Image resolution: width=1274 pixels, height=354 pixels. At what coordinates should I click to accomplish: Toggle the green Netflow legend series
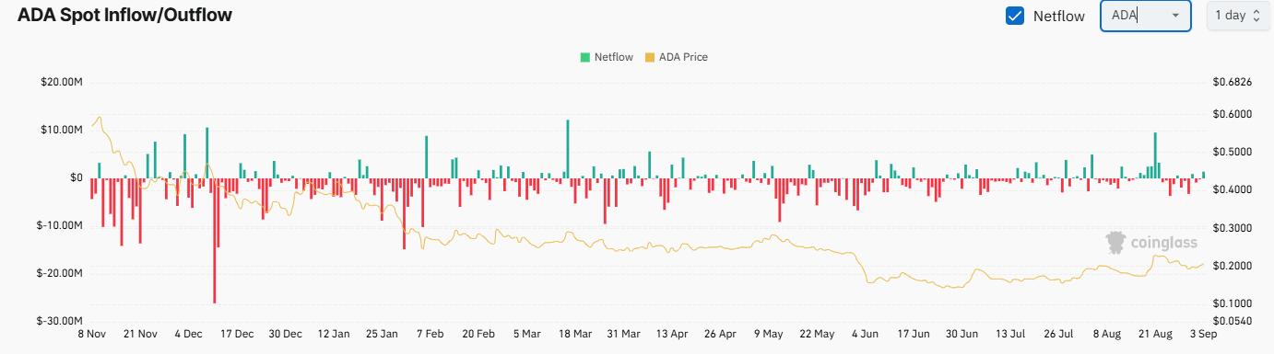606,57
